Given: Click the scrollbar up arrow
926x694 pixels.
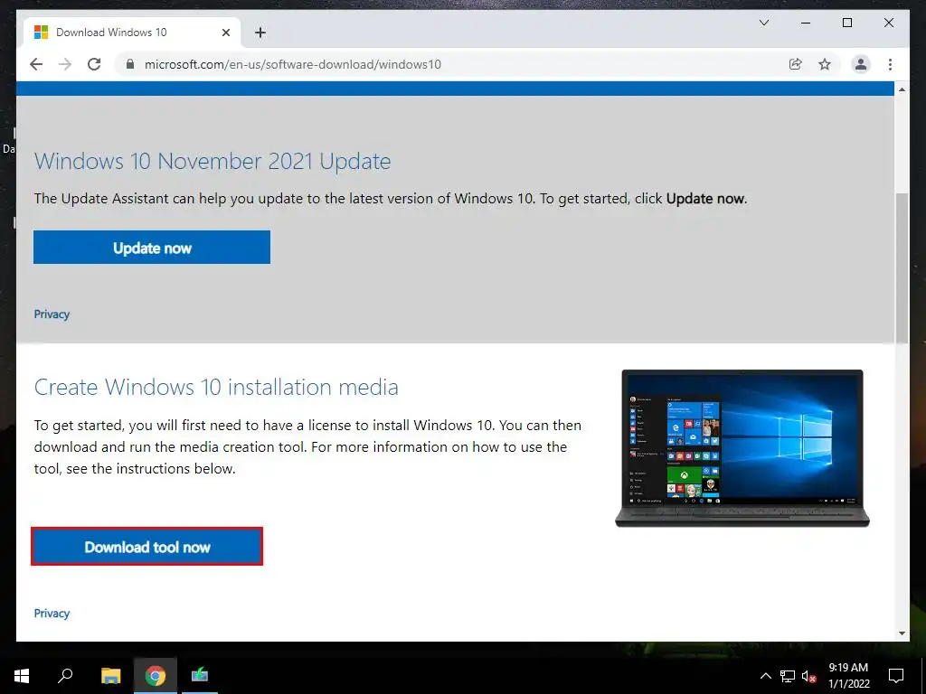Looking at the screenshot, I should tap(902, 89).
